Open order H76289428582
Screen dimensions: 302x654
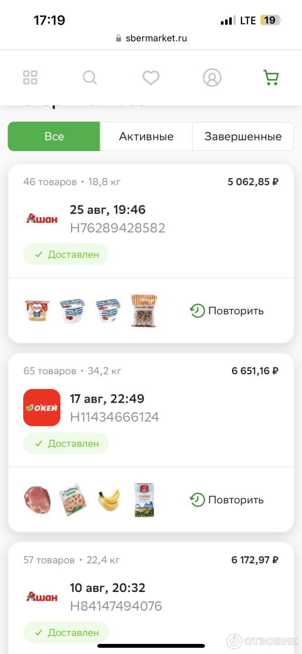tap(117, 228)
